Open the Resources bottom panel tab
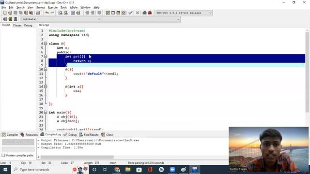The width and height of the screenshot is (310, 174). tap(29, 135)
